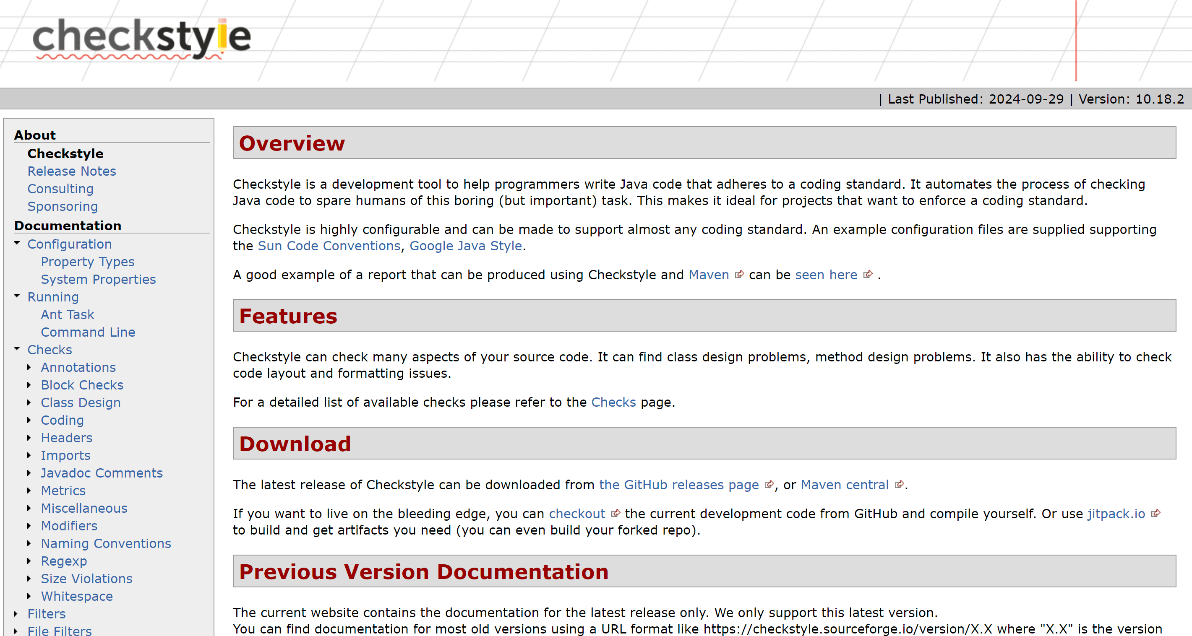
Task: Follow the Checks page link in Features
Action: 613,402
